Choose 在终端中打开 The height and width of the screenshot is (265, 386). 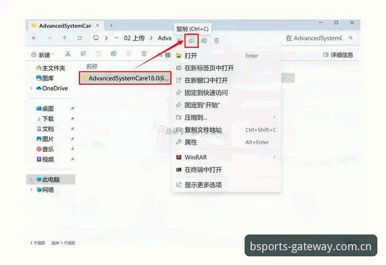227,170
